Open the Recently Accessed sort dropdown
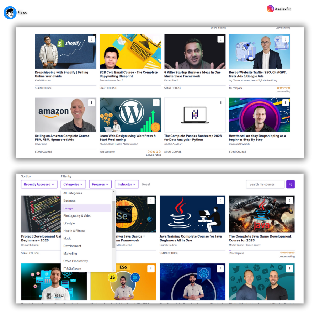Image resolution: width=320 pixels, height=320 pixels. coord(39,184)
